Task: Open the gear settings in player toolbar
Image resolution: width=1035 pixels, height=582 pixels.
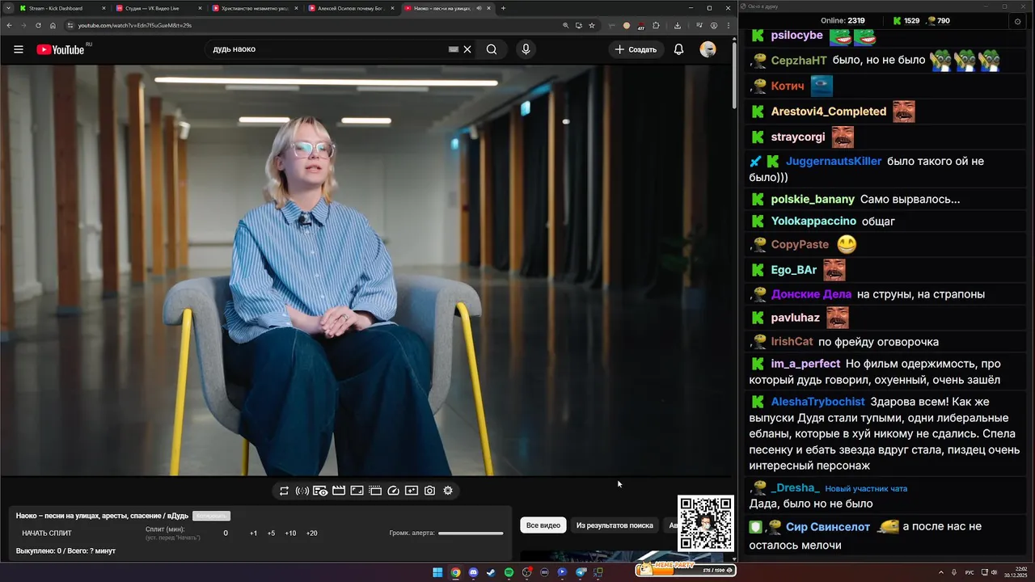Action: 448,491
